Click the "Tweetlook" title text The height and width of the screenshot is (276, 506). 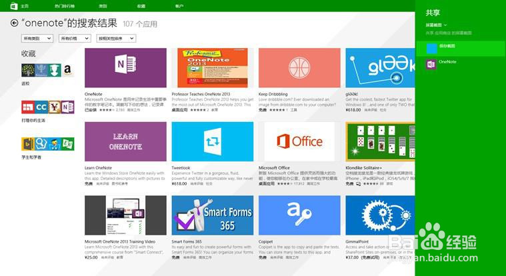(x=181, y=168)
